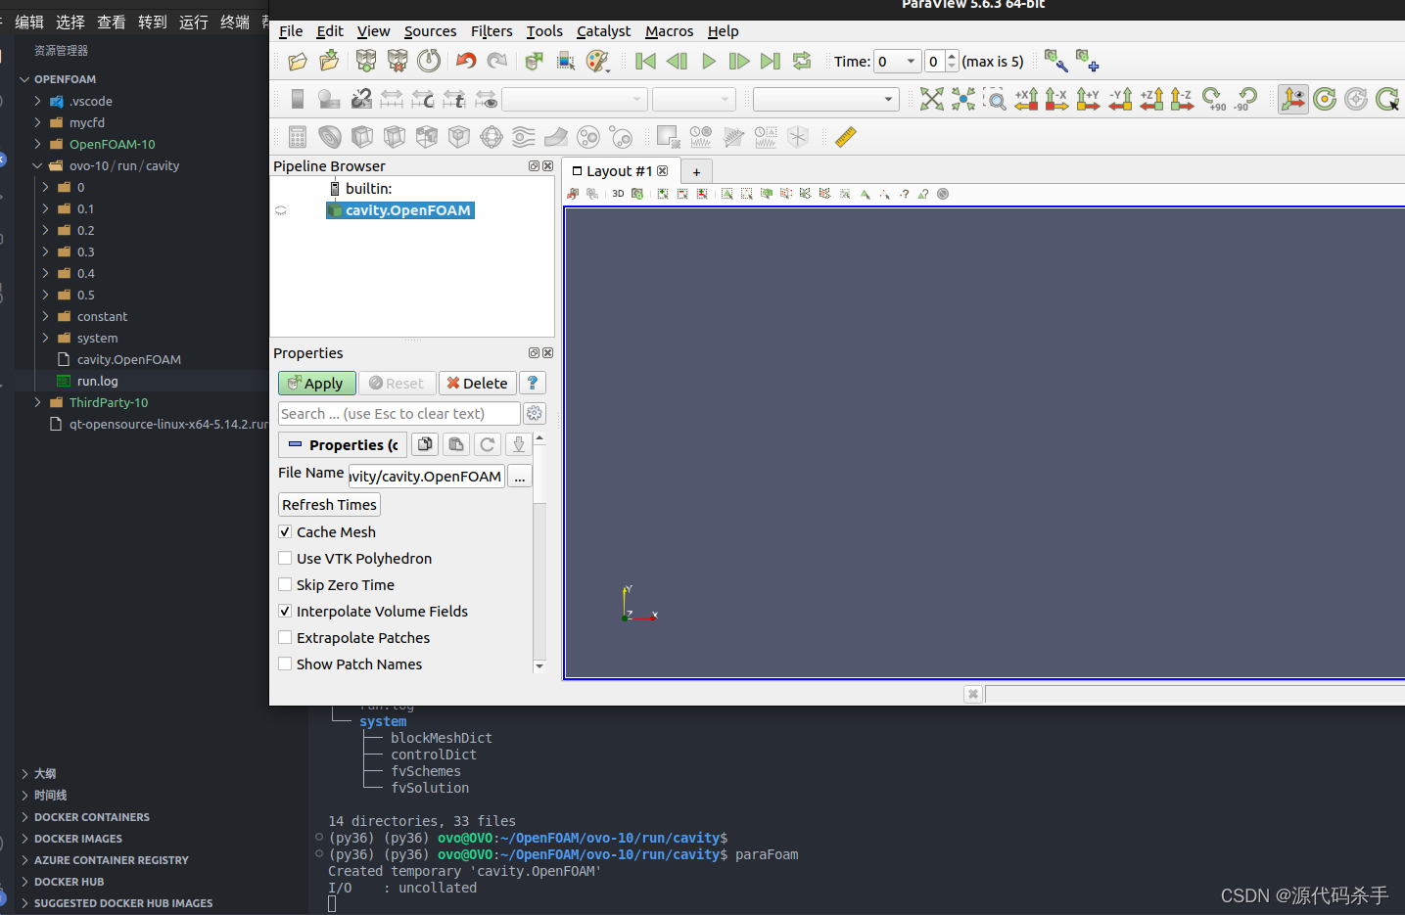Open the Find Data icon
This screenshot has width=1405, height=915.
pyautogui.click(x=566, y=62)
